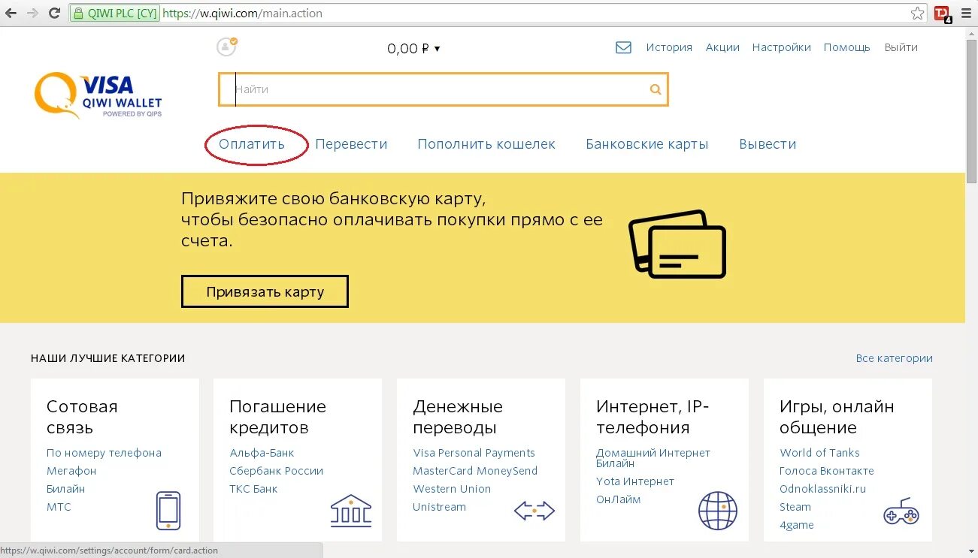Image resolution: width=978 pixels, height=558 pixels.
Task: Open Сотовая связь category heading
Action: 82,417
